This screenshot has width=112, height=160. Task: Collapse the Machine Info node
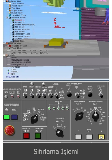pos(4,43)
